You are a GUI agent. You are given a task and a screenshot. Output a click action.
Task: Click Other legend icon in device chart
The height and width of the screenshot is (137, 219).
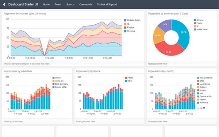coord(126,81)
